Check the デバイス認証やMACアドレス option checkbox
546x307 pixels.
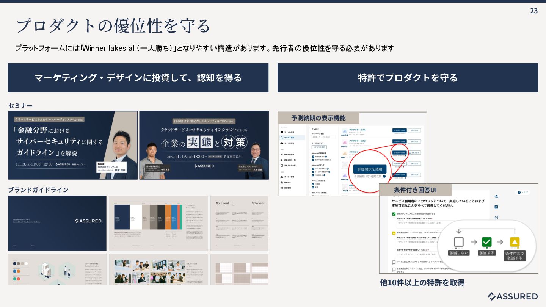click(x=394, y=262)
